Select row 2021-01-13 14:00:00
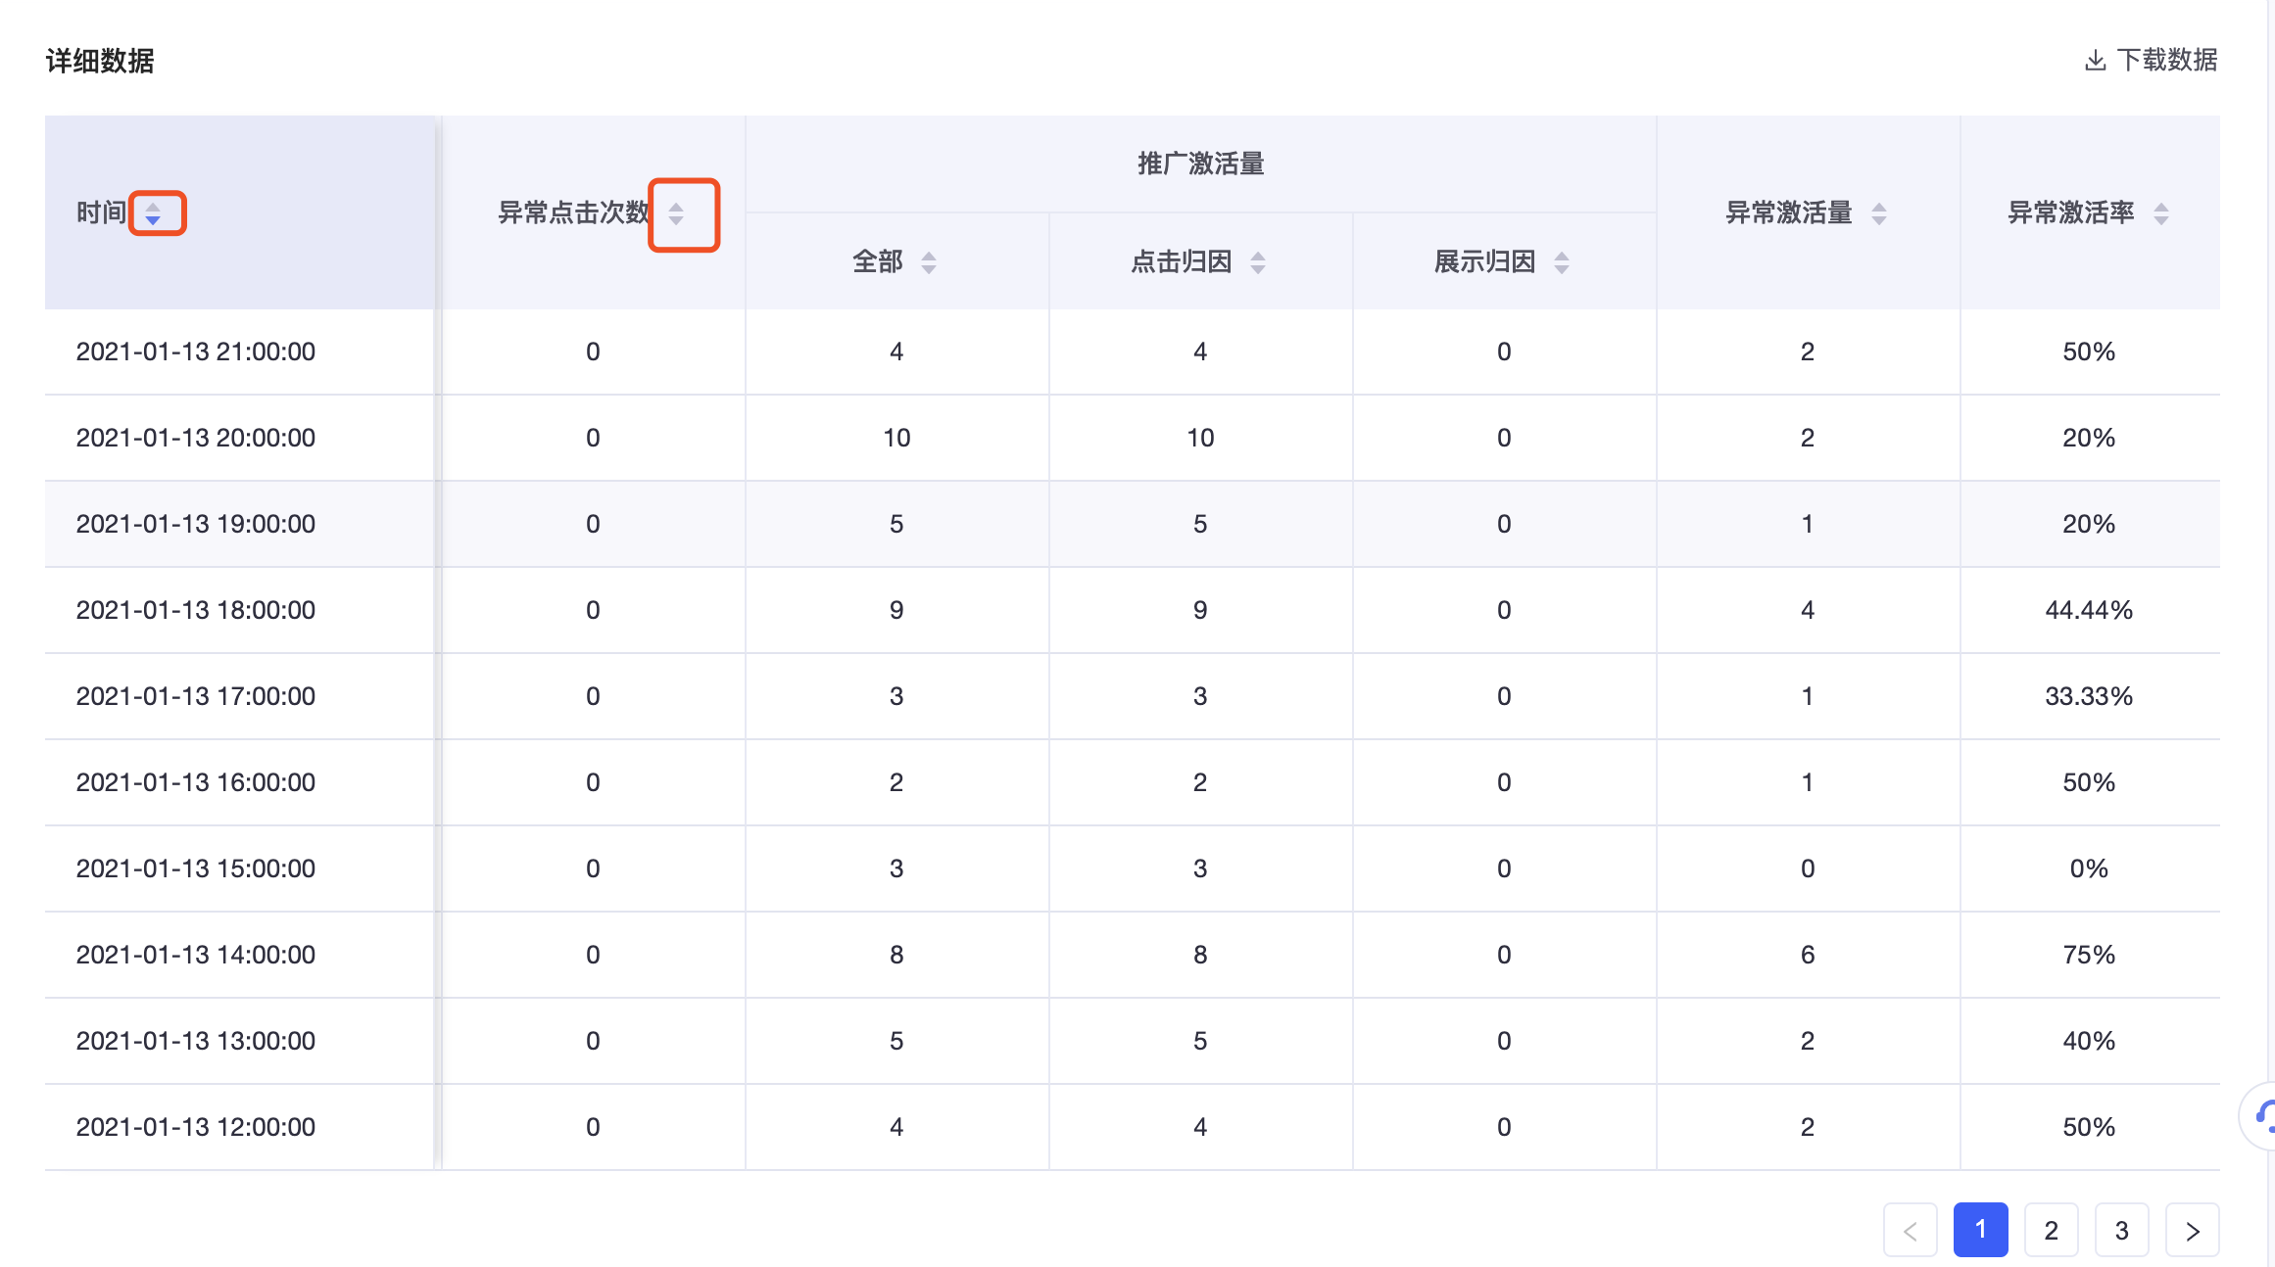The height and width of the screenshot is (1267, 2275). coord(1133,956)
